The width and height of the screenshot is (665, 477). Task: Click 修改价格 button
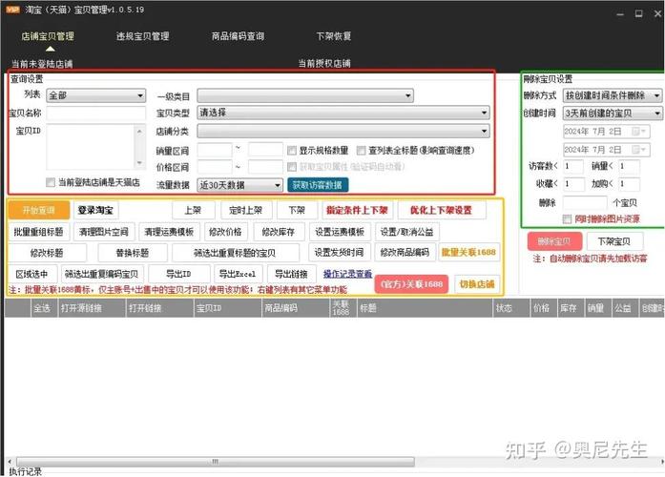tap(225, 232)
